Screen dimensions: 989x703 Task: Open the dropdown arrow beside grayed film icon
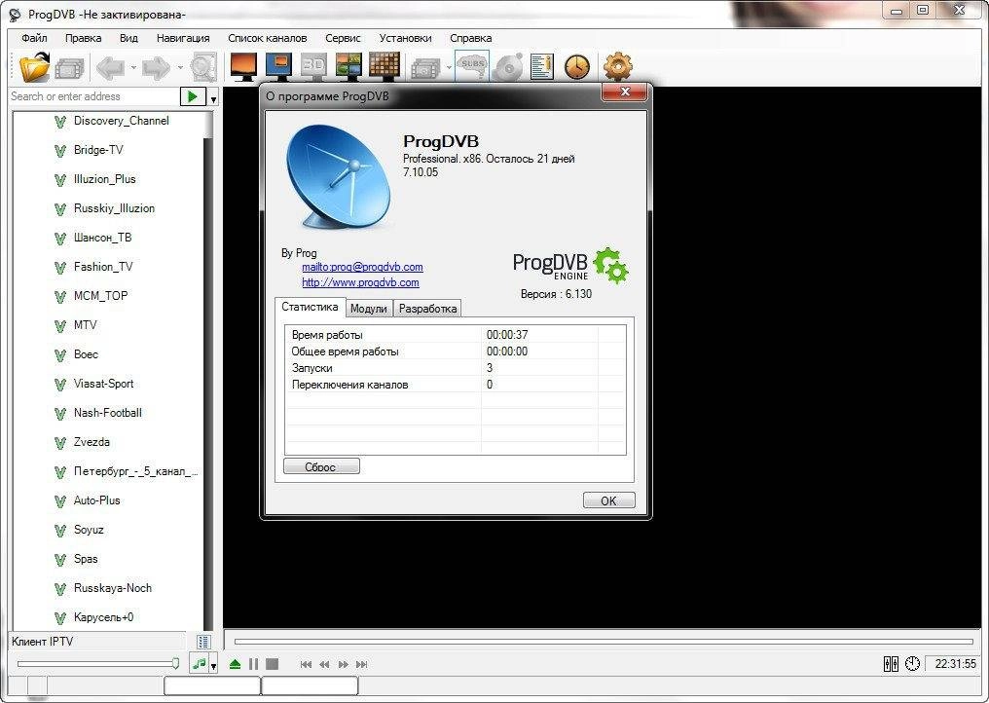coord(449,67)
